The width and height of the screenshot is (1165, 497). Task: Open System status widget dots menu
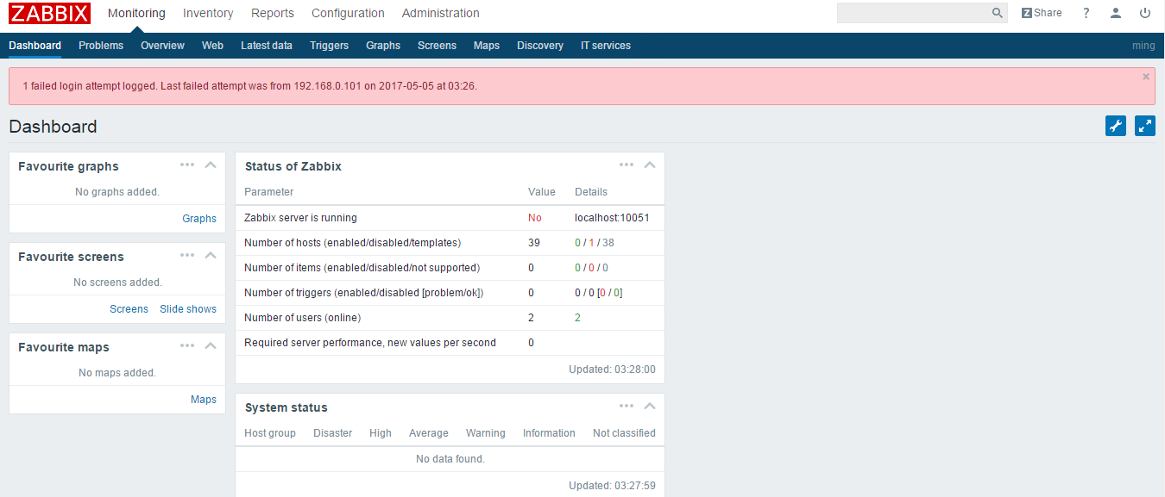tap(627, 406)
